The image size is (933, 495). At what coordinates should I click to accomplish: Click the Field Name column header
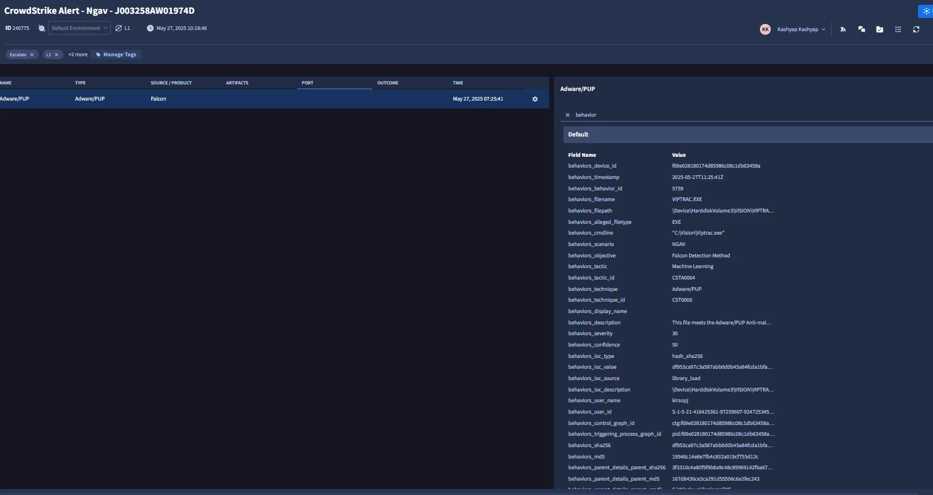coord(582,155)
